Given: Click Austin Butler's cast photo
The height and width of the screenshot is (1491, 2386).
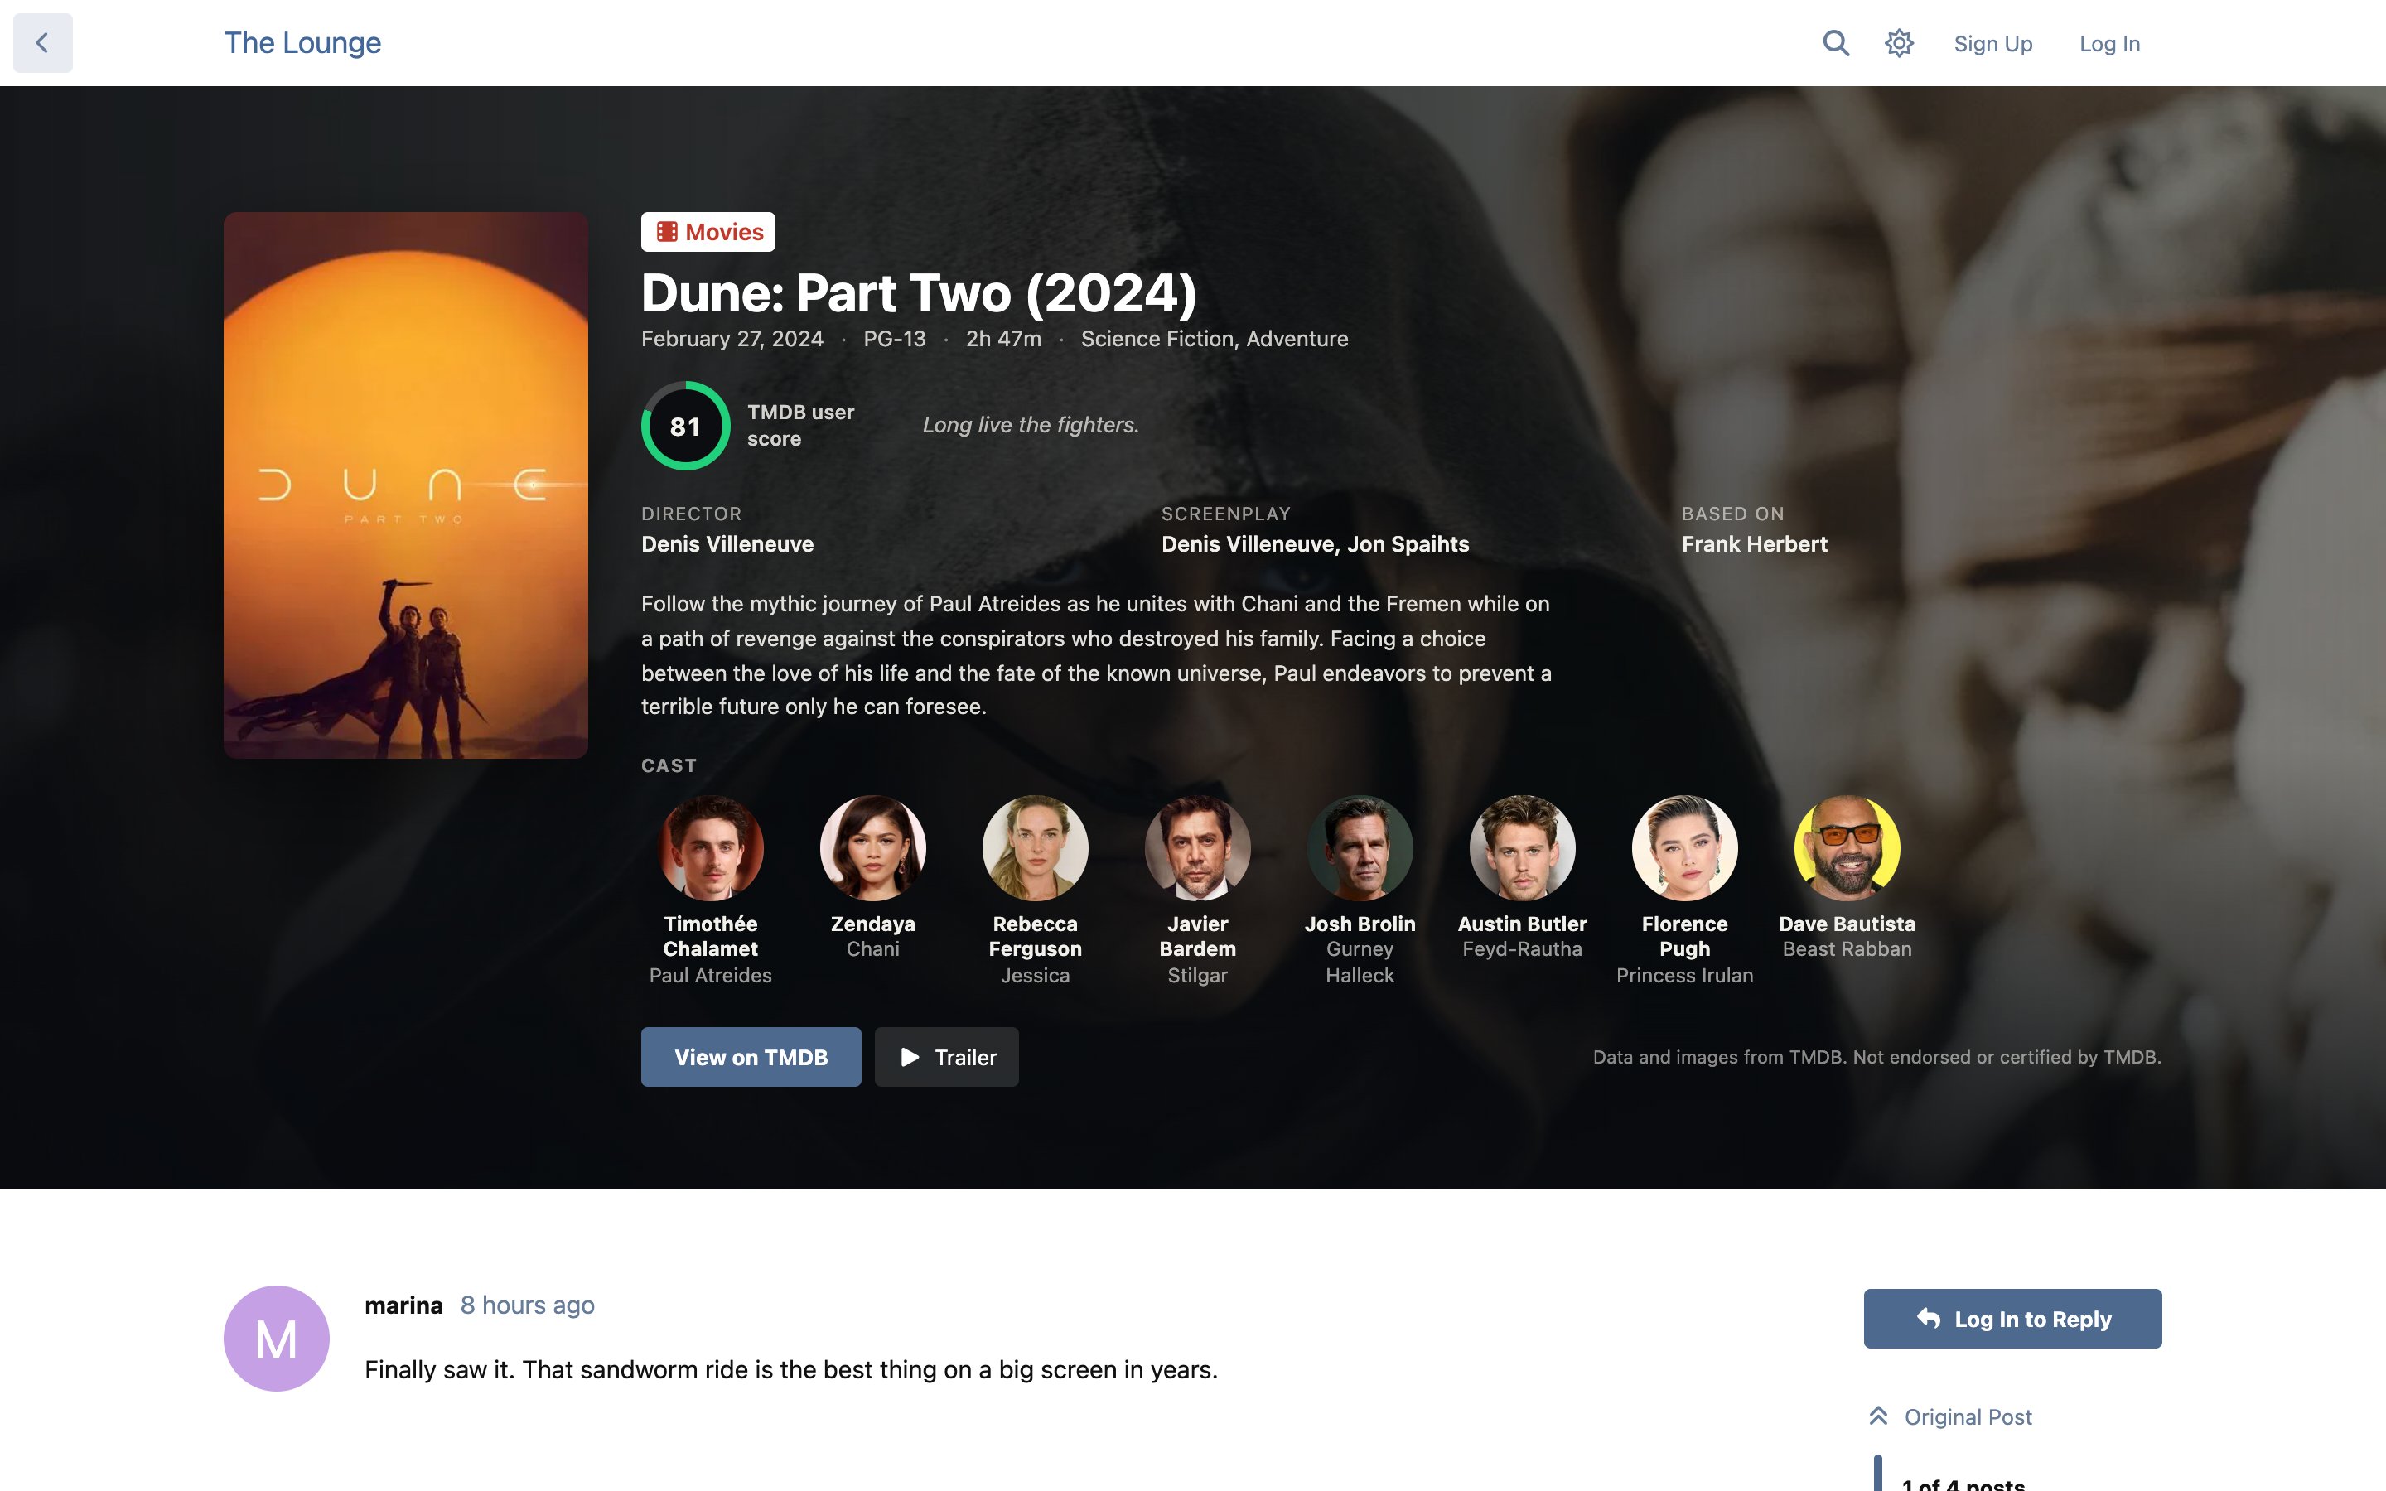Looking at the screenshot, I should pos(1522,848).
